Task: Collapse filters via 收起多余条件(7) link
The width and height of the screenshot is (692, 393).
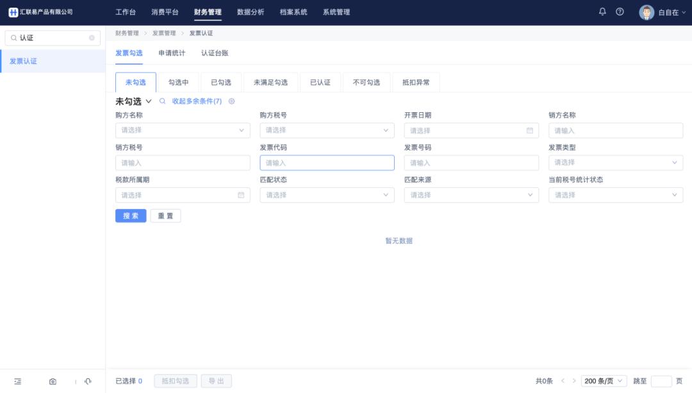Action: point(196,101)
